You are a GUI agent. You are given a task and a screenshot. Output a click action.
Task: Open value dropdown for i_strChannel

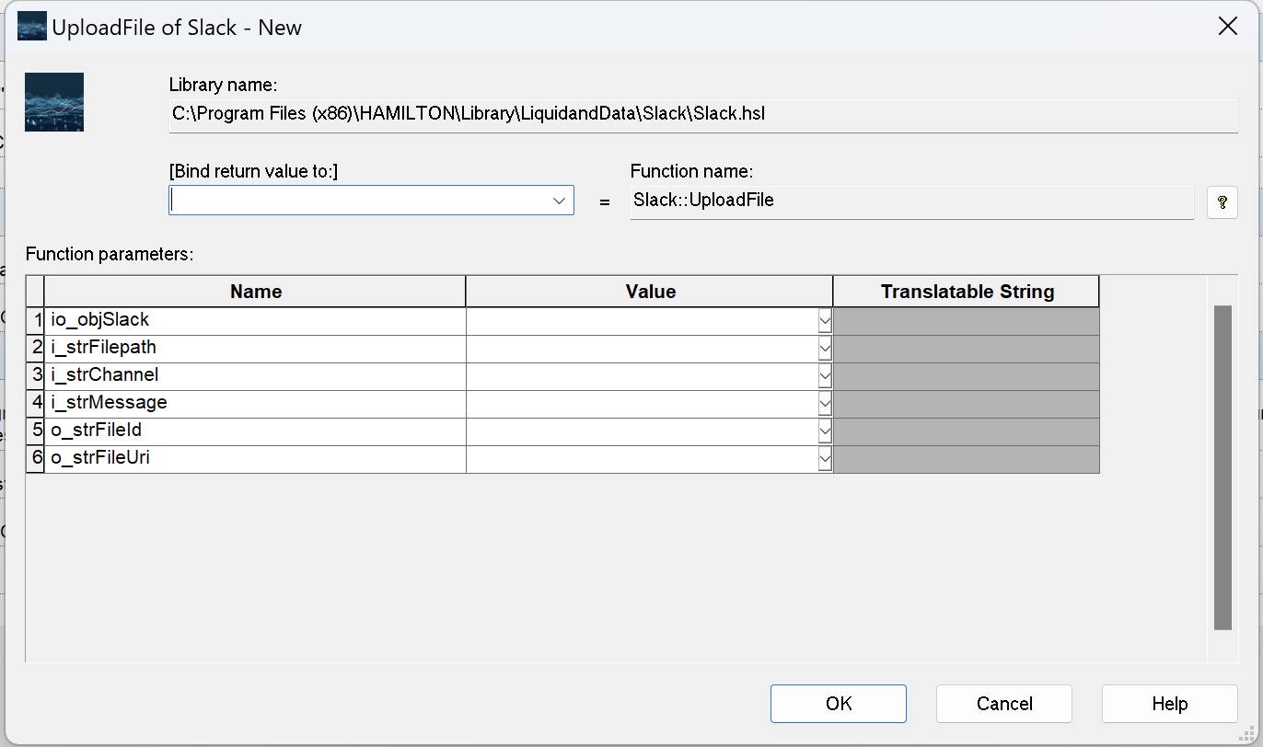click(x=825, y=376)
